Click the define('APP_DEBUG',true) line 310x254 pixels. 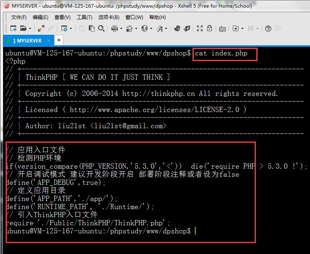coord(56,182)
